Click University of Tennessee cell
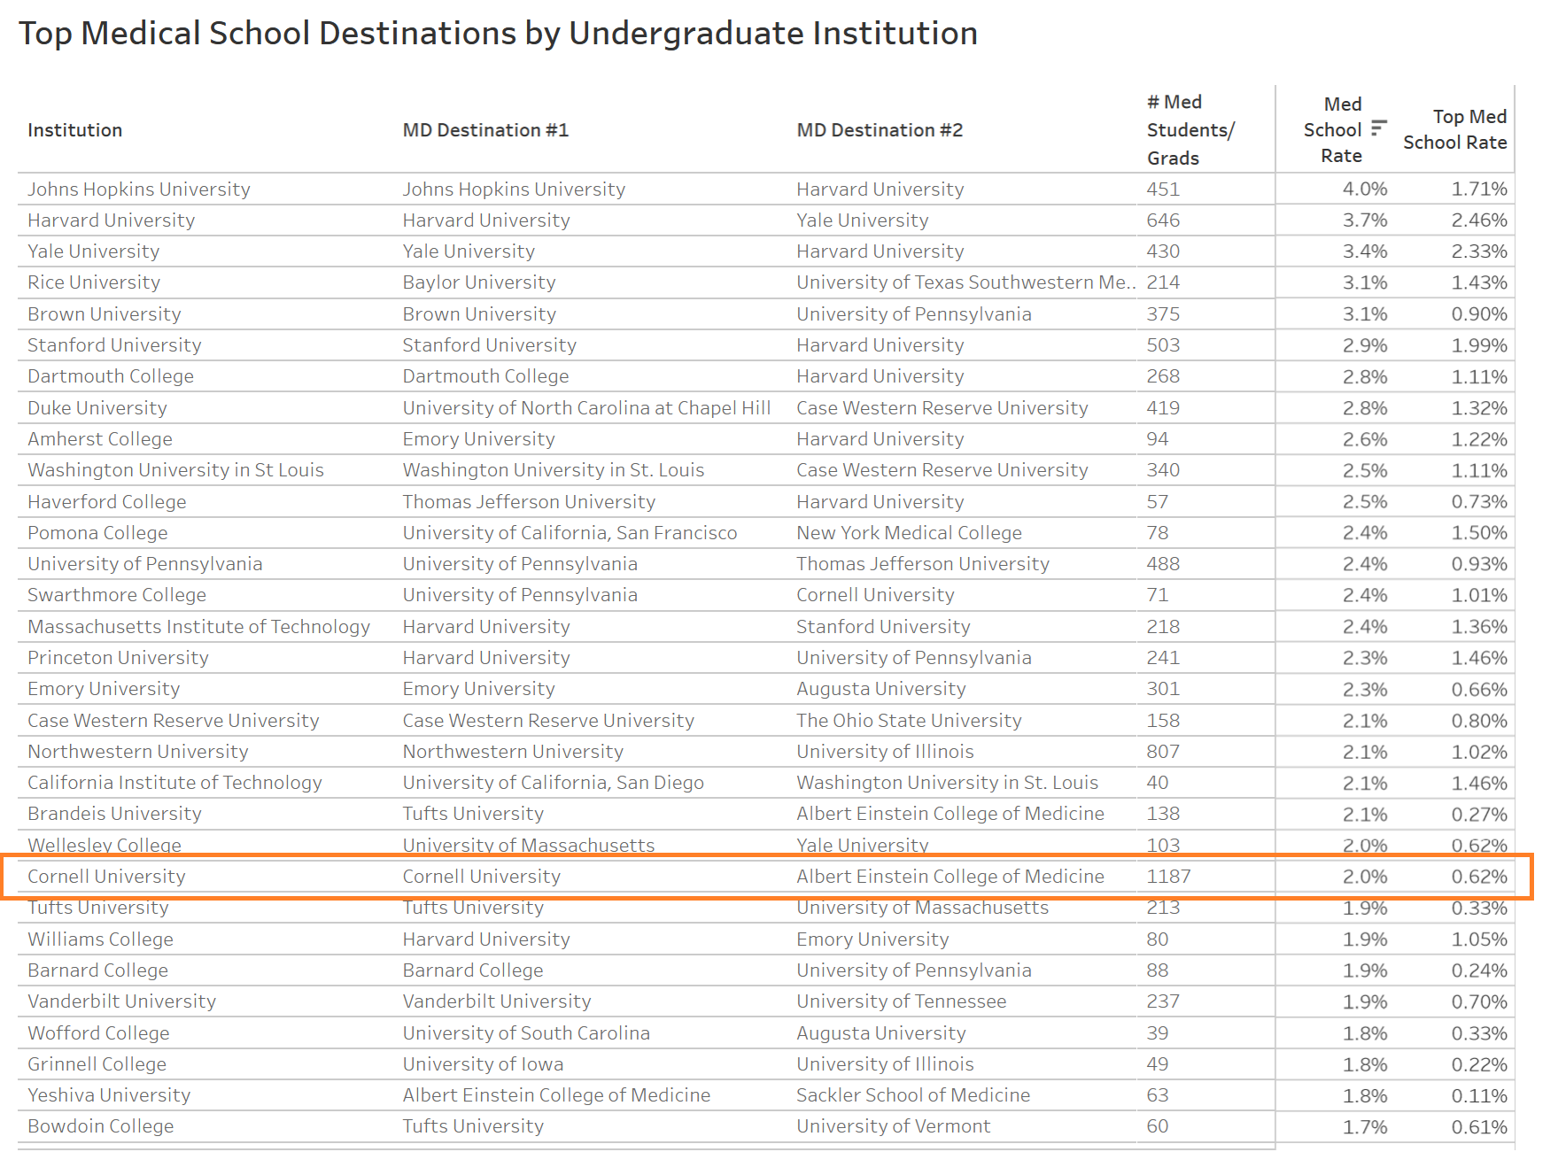Viewport: 1550px width, 1152px height. 901,1001
